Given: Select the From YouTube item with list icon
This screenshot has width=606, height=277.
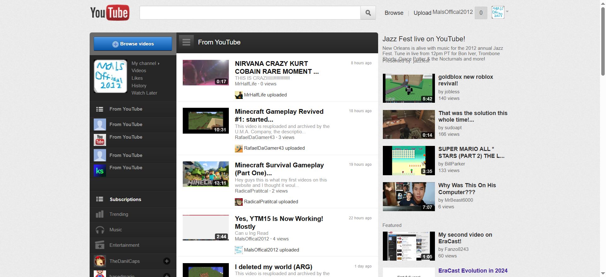Looking at the screenshot, I should pos(133,109).
